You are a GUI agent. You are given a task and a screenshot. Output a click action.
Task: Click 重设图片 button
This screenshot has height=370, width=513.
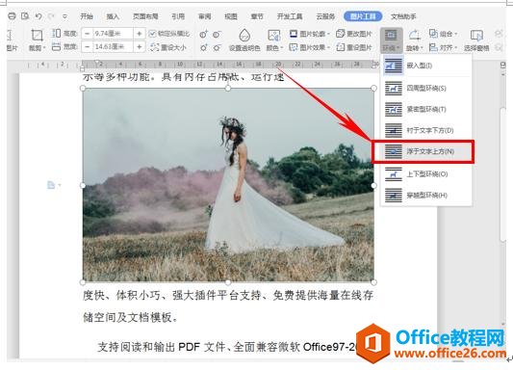click(x=354, y=48)
